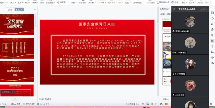The height and width of the screenshot is (108, 215).
Task: Click Office 主题 in the status bar
Action: (15, 104)
